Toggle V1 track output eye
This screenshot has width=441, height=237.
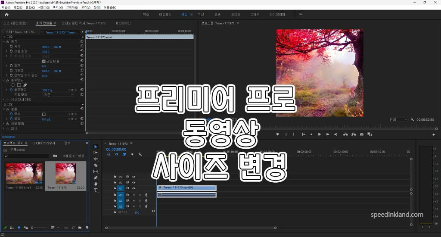pyautogui.click(x=134, y=188)
